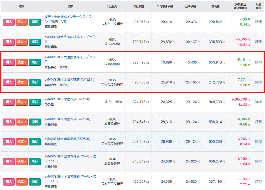Open 米国株式(S&P500) link in つみたて投資枠 row
This screenshot has height=190, width=265.
pos(67,139)
